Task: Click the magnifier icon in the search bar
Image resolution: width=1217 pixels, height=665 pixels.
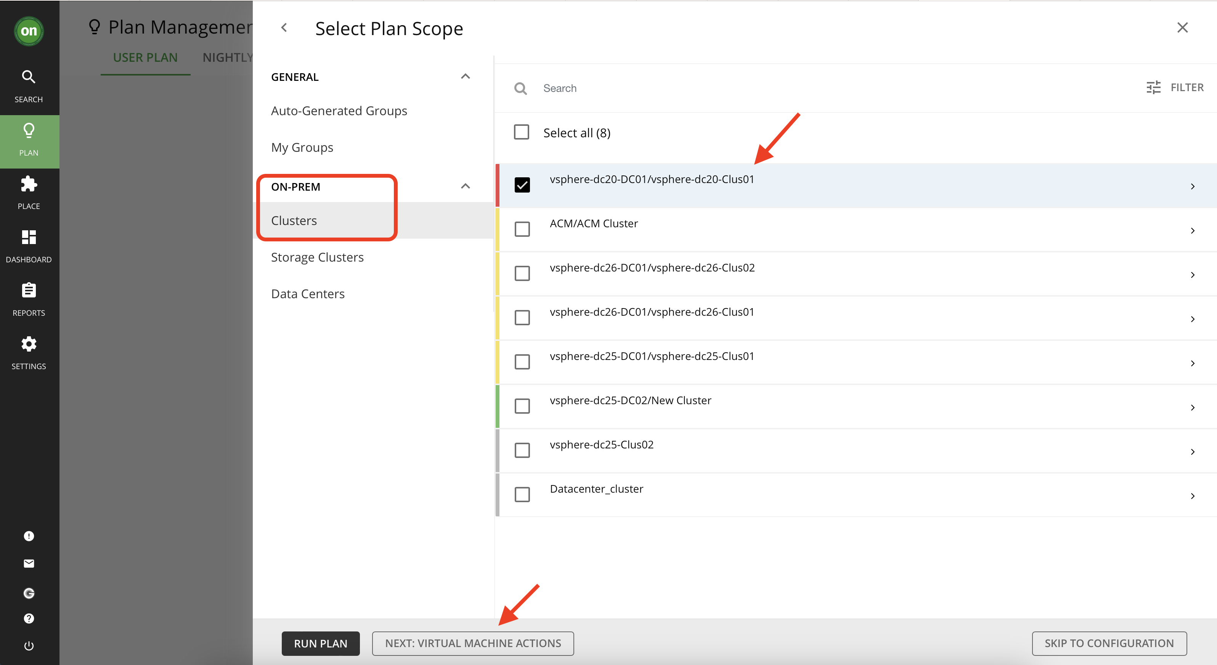Action: pos(521,88)
